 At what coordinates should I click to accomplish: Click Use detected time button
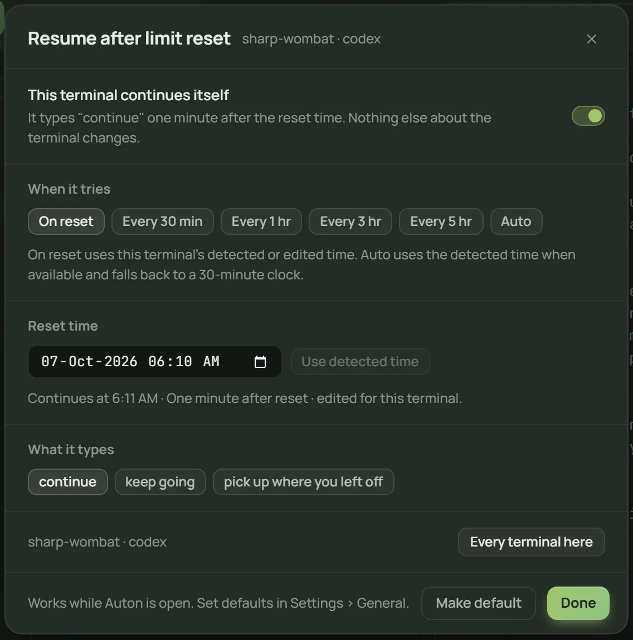(360, 362)
